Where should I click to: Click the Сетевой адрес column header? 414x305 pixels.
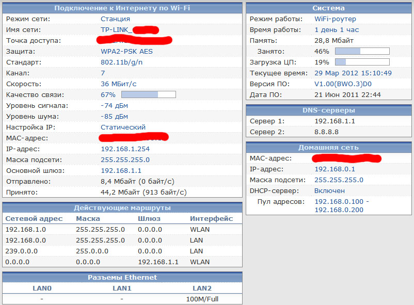pyautogui.click(x=34, y=219)
